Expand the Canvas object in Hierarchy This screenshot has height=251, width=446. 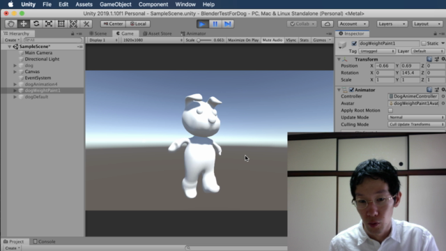pos(15,72)
